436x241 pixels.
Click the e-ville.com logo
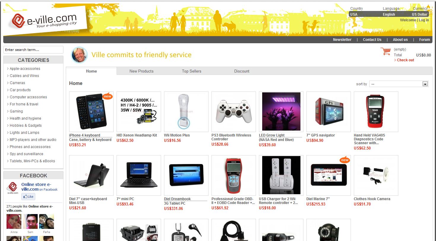(45, 21)
